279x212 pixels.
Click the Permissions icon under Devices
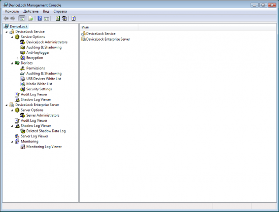click(23, 68)
